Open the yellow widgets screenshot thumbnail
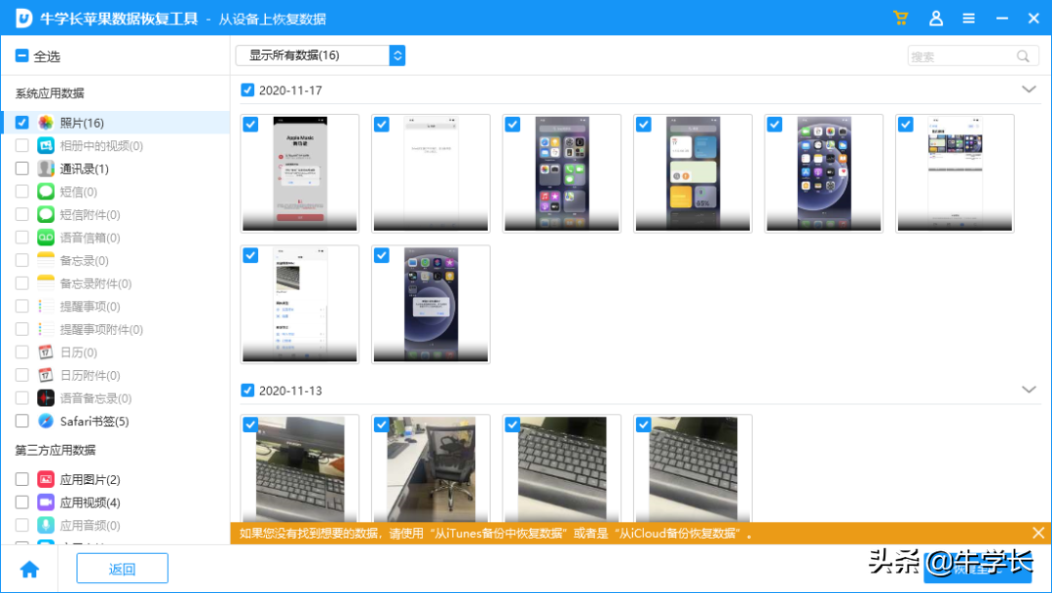This screenshot has height=593, width=1052. point(693,173)
